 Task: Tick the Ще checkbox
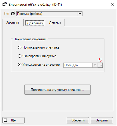5,120
